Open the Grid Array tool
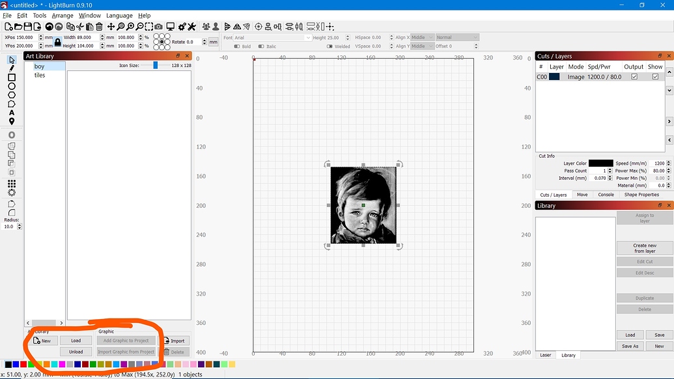The width and height of the screenshot is (674, 379). [12, 184]
